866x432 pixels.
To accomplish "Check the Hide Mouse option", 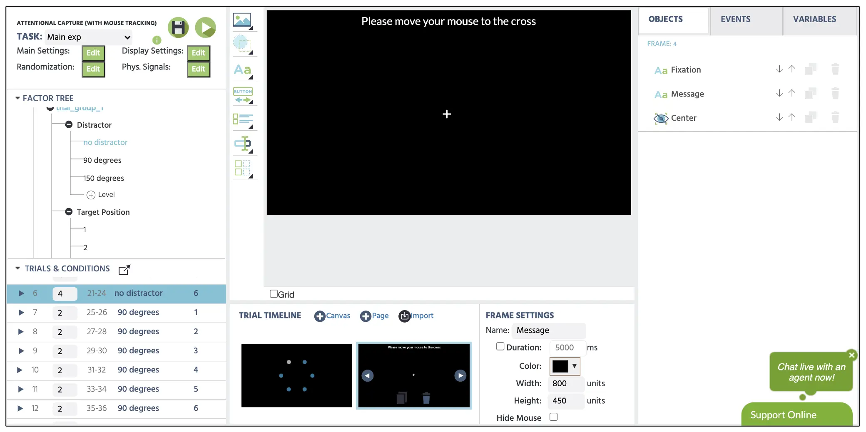I will point(553,417).
